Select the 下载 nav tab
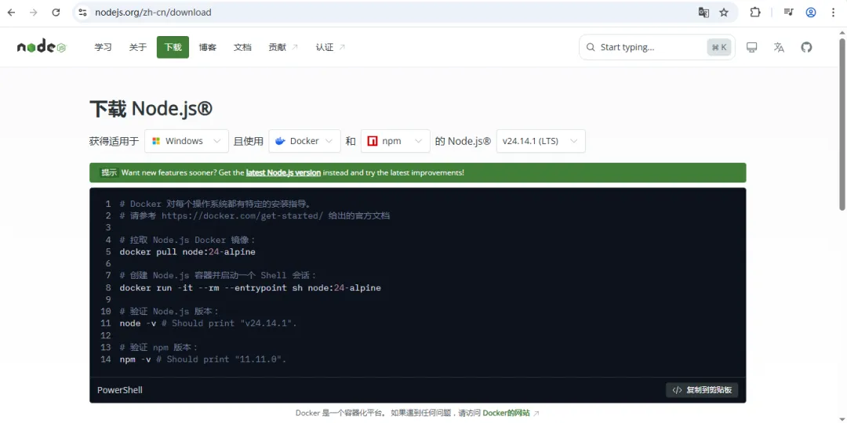Screen dimensions: 847x423 point(173,48)
